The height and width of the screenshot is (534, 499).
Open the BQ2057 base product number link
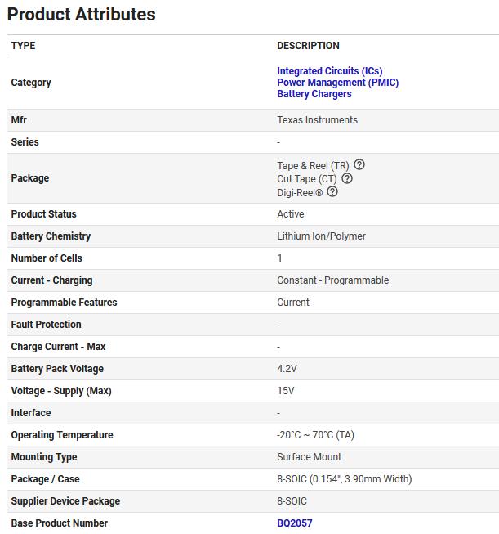(x=294, y=523)
